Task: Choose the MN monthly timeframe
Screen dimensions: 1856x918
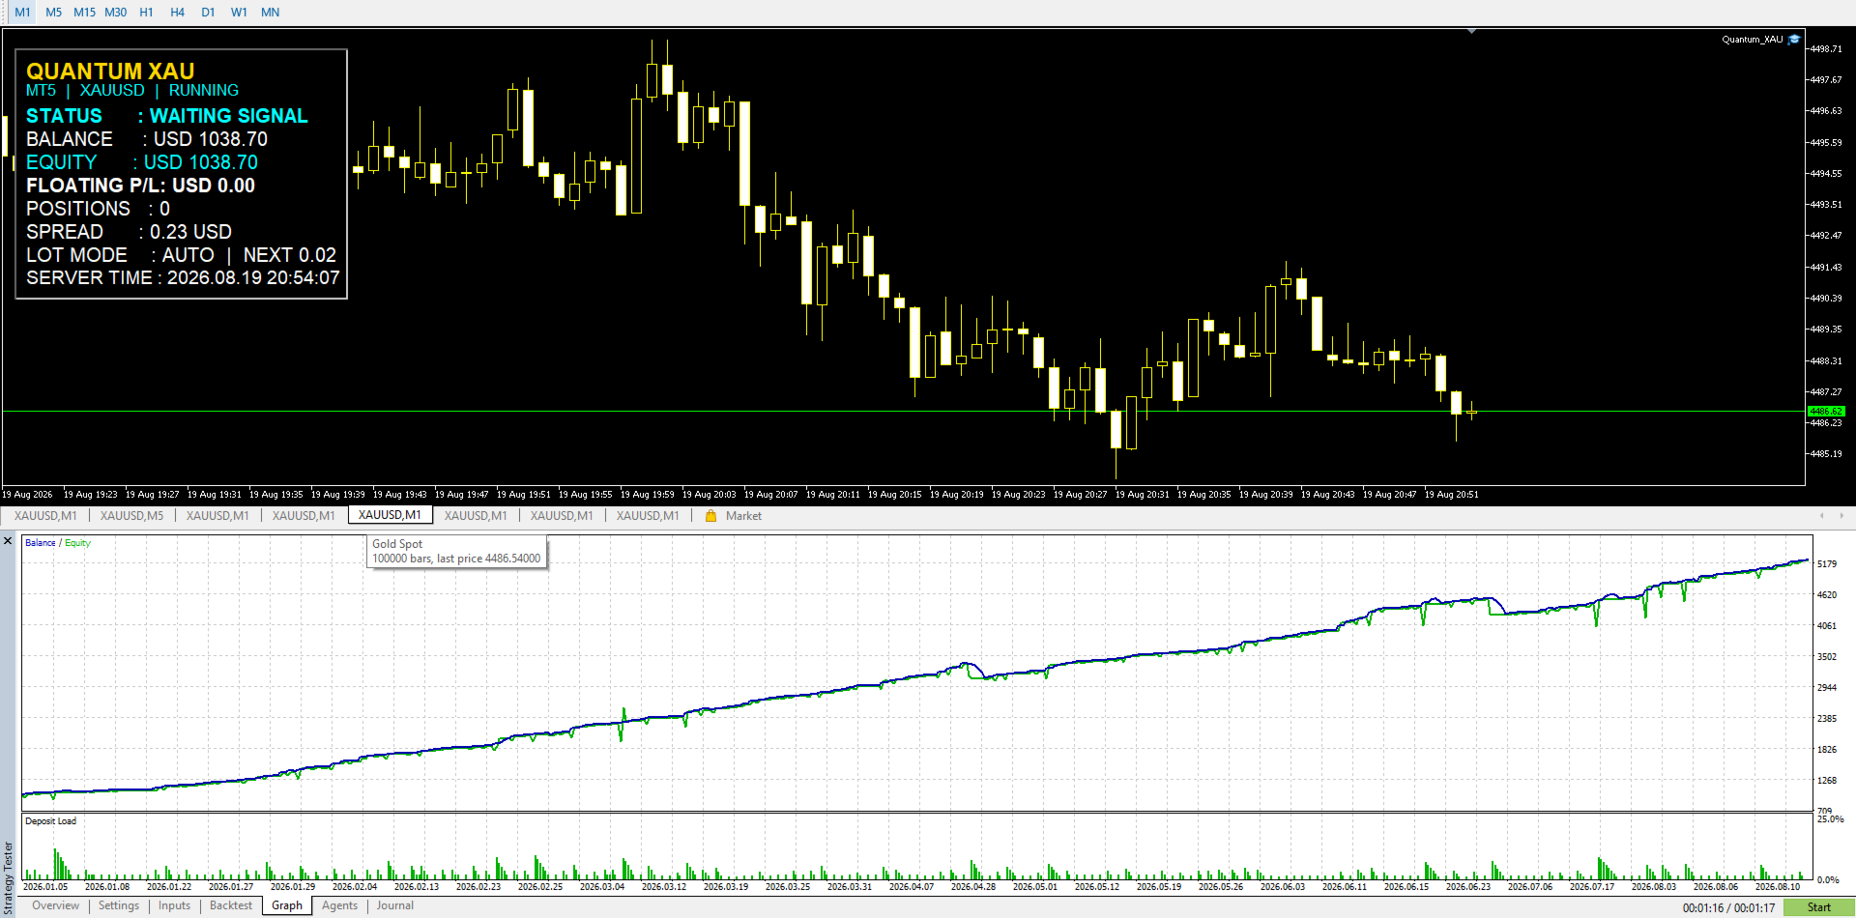Action: (270, 13)
